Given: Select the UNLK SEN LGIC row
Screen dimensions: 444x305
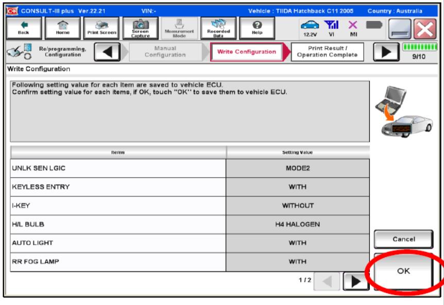Looking at the screenshot, I should pyautogui.click(x=190, y=168).
